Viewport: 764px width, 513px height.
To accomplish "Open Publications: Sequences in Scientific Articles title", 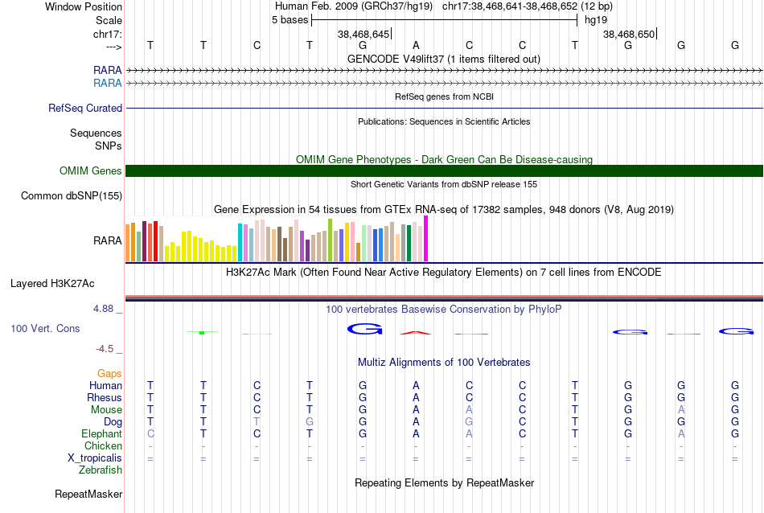I will pyautogui.click(x=444, y=121).
